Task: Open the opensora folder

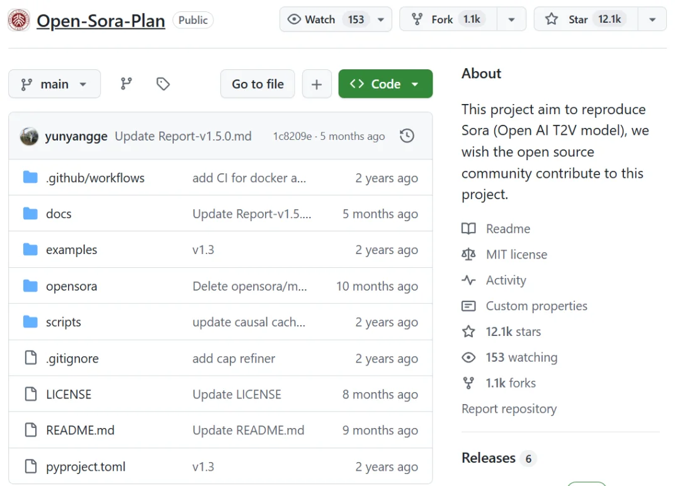Action: (71, 286)
